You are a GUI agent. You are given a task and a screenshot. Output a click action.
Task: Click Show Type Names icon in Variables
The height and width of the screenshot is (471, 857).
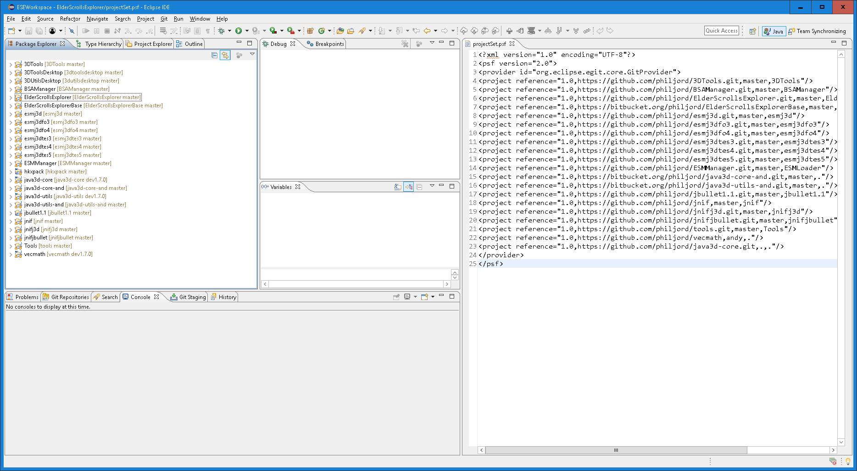[398, 187]
